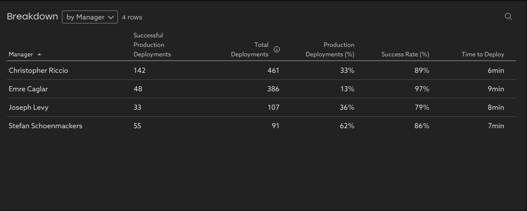The image size is (527, 211).
Task: Sort by Production Deployments (%) header
Action: pos(330,49)
